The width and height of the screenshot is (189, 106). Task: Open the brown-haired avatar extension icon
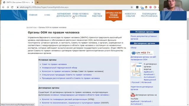click(x=146, y=7)
